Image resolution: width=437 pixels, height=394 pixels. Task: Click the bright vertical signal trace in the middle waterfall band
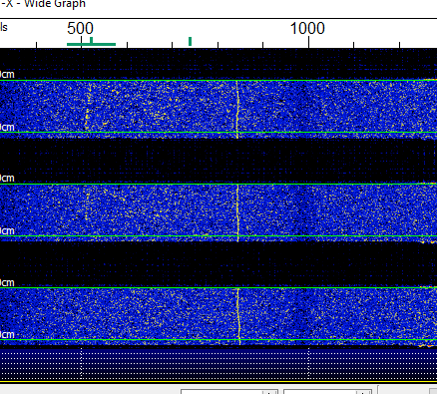tap(237, 212)
